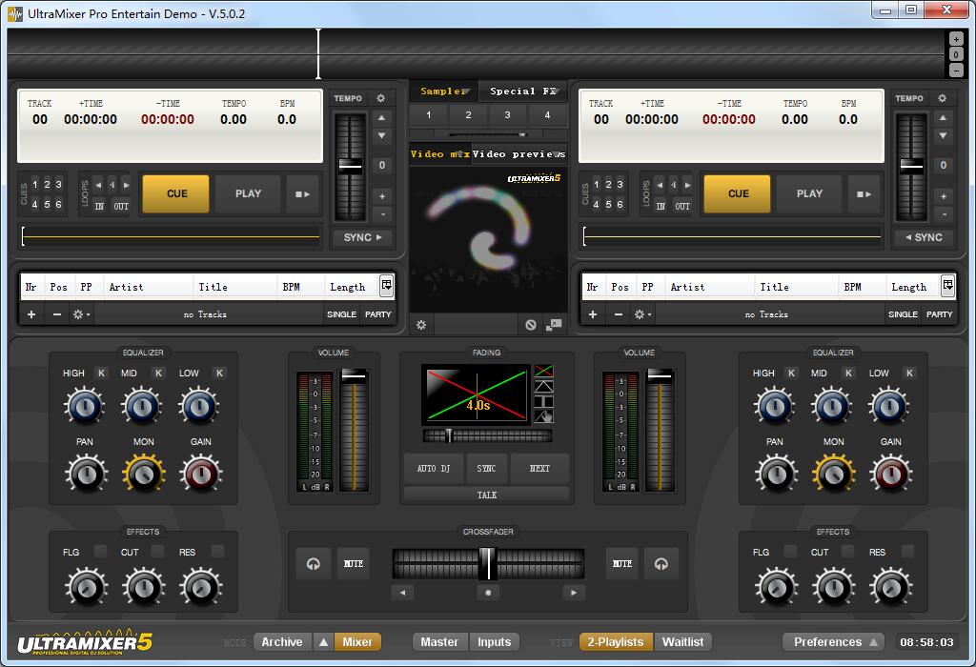Expand the Preferences menu arrow

874,642
